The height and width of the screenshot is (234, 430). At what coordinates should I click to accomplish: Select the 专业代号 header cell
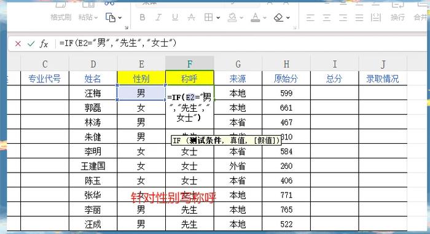pyautogui.click(x=45, y=79)
